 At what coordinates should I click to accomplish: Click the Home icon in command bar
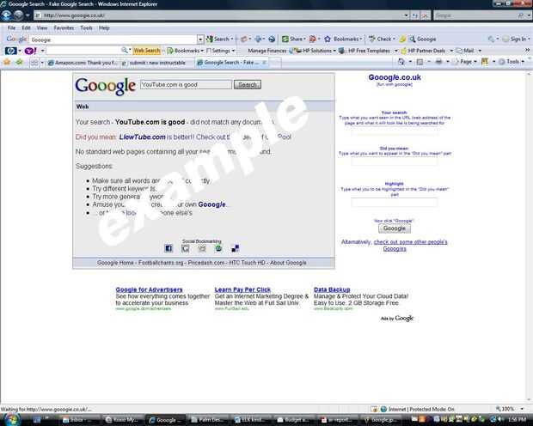[401, 62]
